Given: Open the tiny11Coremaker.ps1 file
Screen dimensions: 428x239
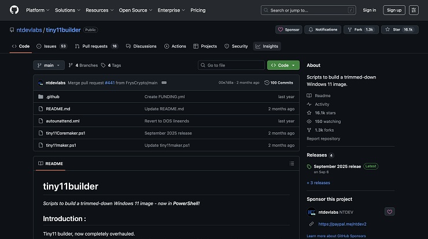Looking at the screenshot, I should click(x=65, y=133).
